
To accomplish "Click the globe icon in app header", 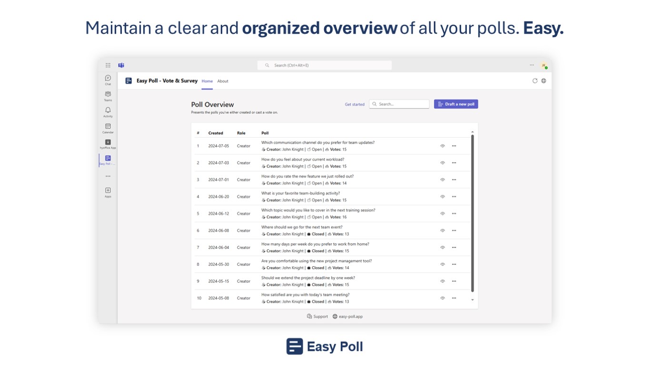I will 544,81.
